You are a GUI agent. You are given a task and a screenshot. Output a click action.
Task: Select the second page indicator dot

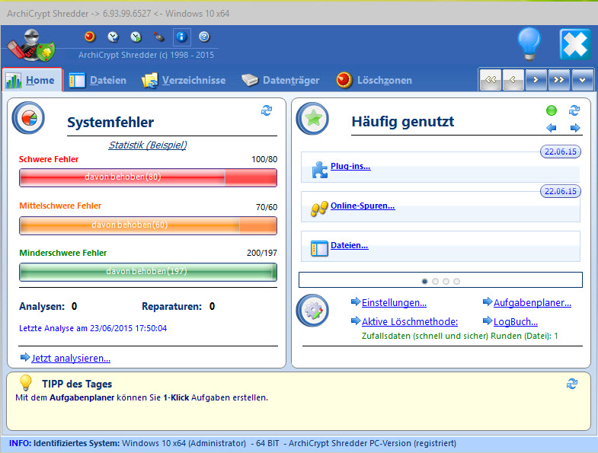pyautogui.click(x=435, y=281)
